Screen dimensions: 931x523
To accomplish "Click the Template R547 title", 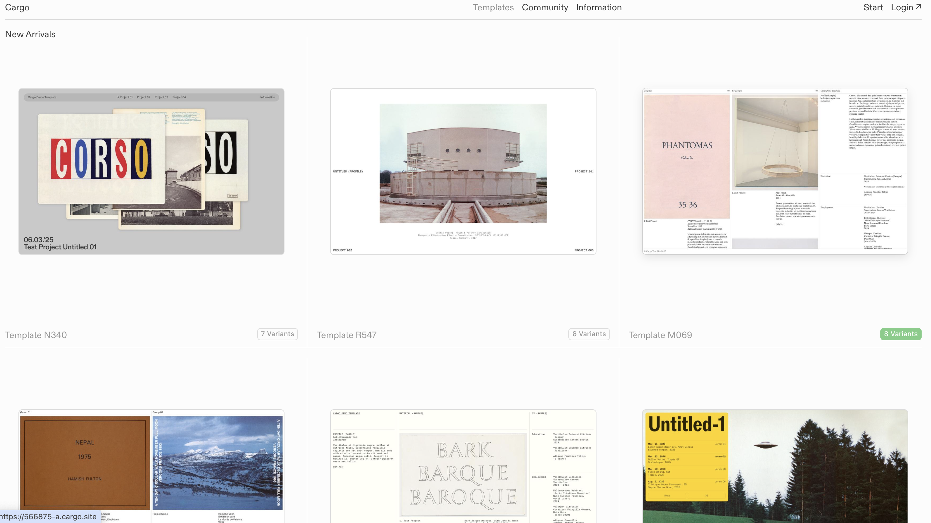I will 346,335.
